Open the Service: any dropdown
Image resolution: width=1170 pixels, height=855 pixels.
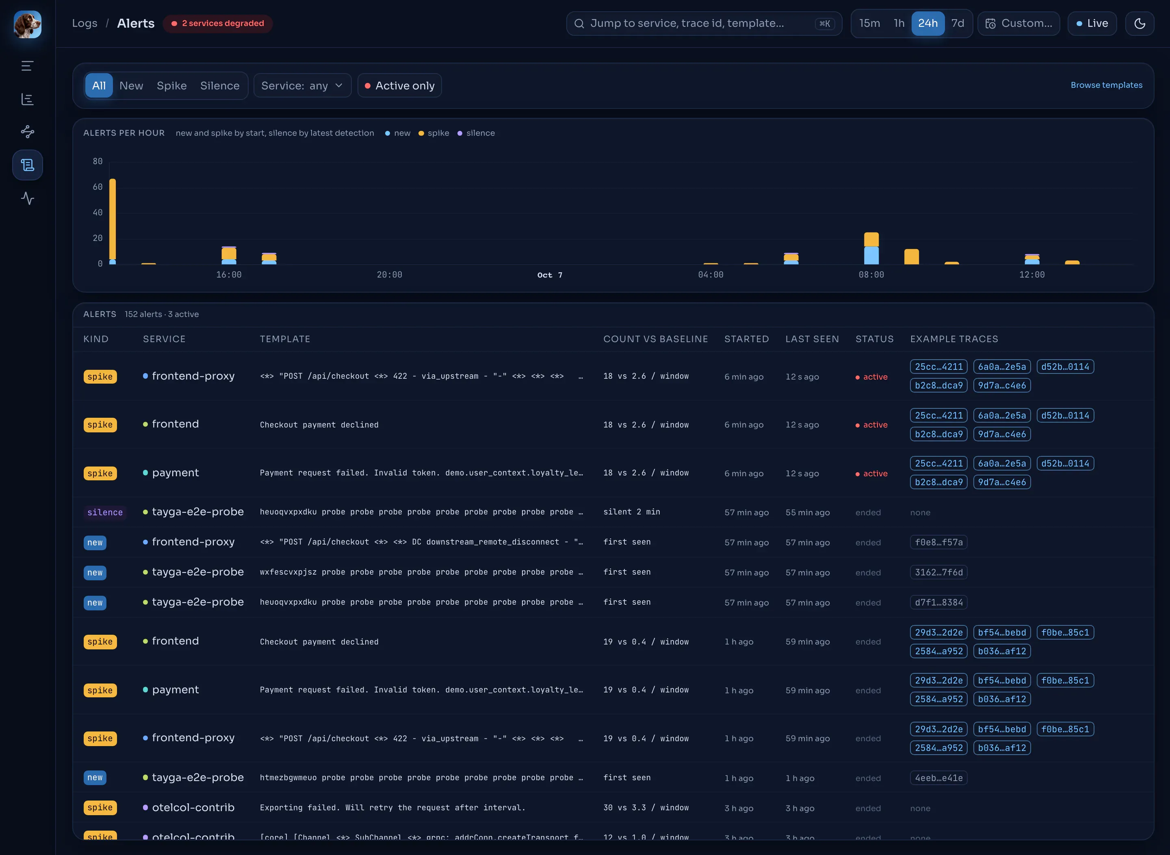click(x=302, y=85)
